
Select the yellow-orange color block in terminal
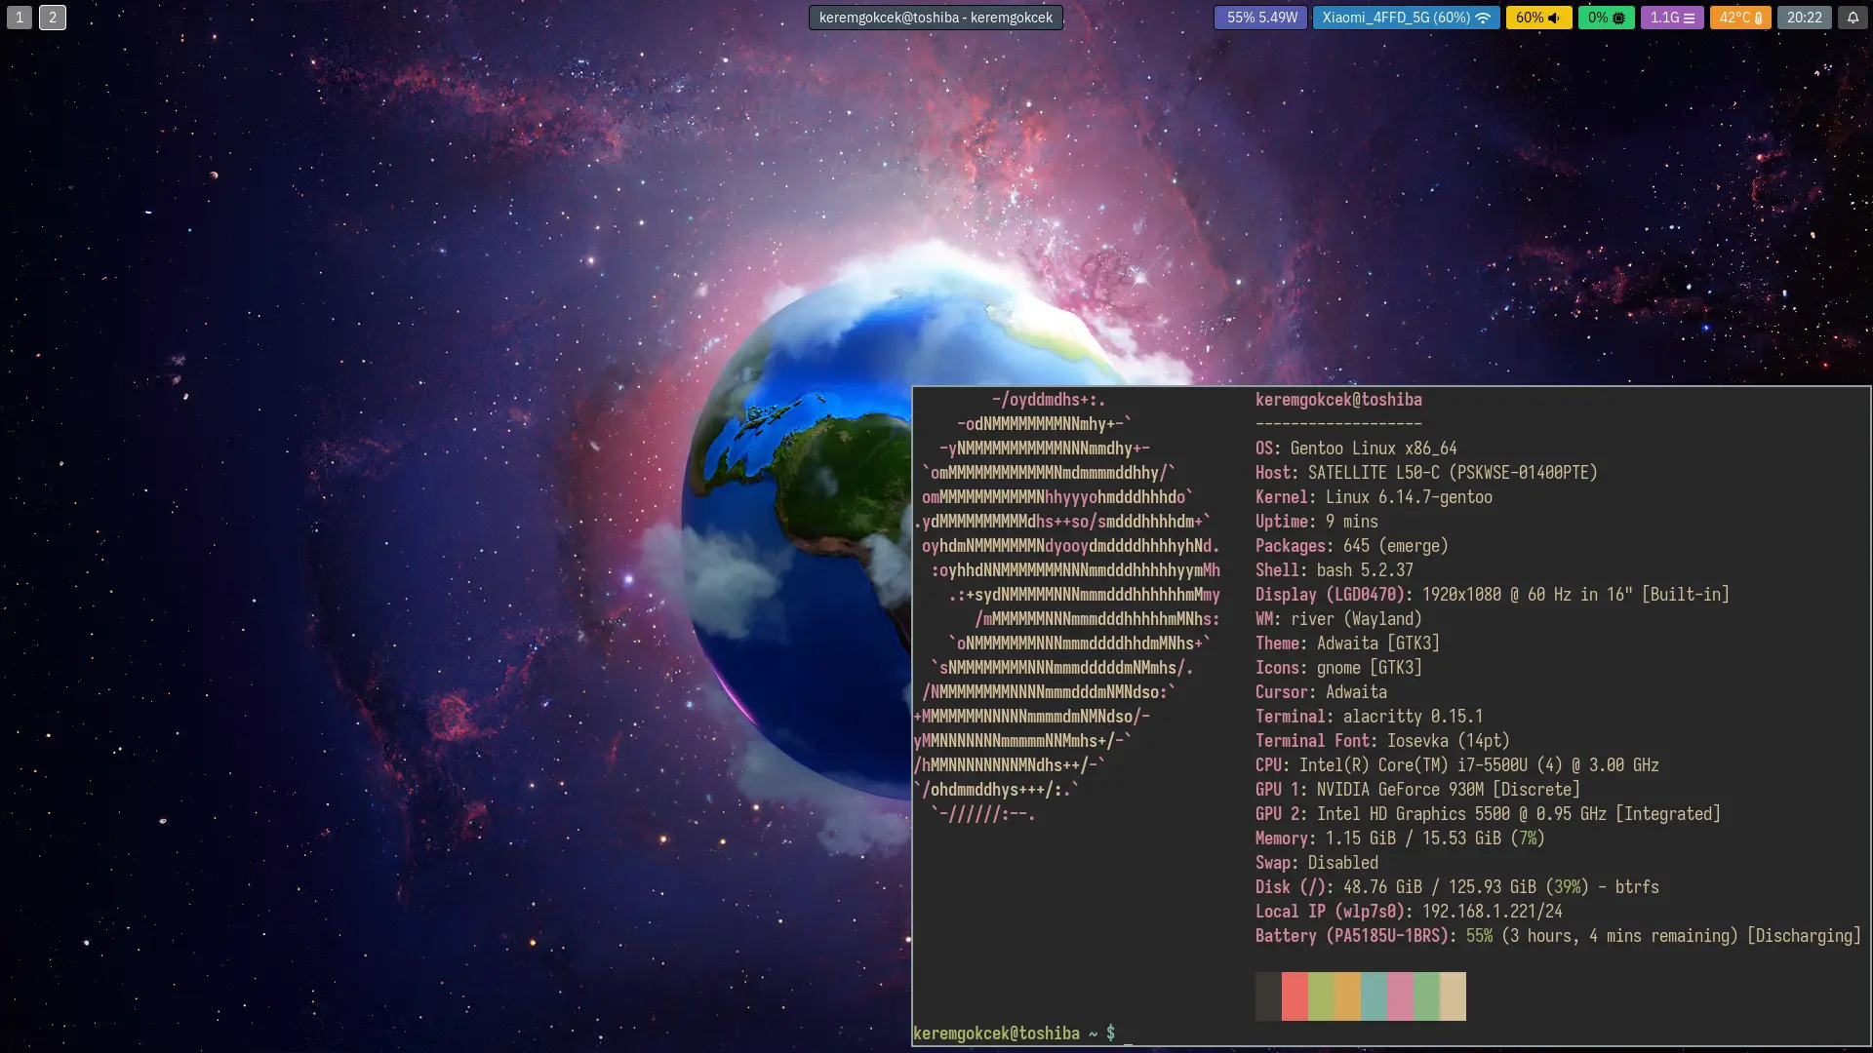[x=1347, y=996]
